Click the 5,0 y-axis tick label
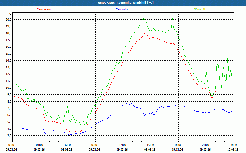The width and height of the screenshot is (246, 153). click(9, 122)
